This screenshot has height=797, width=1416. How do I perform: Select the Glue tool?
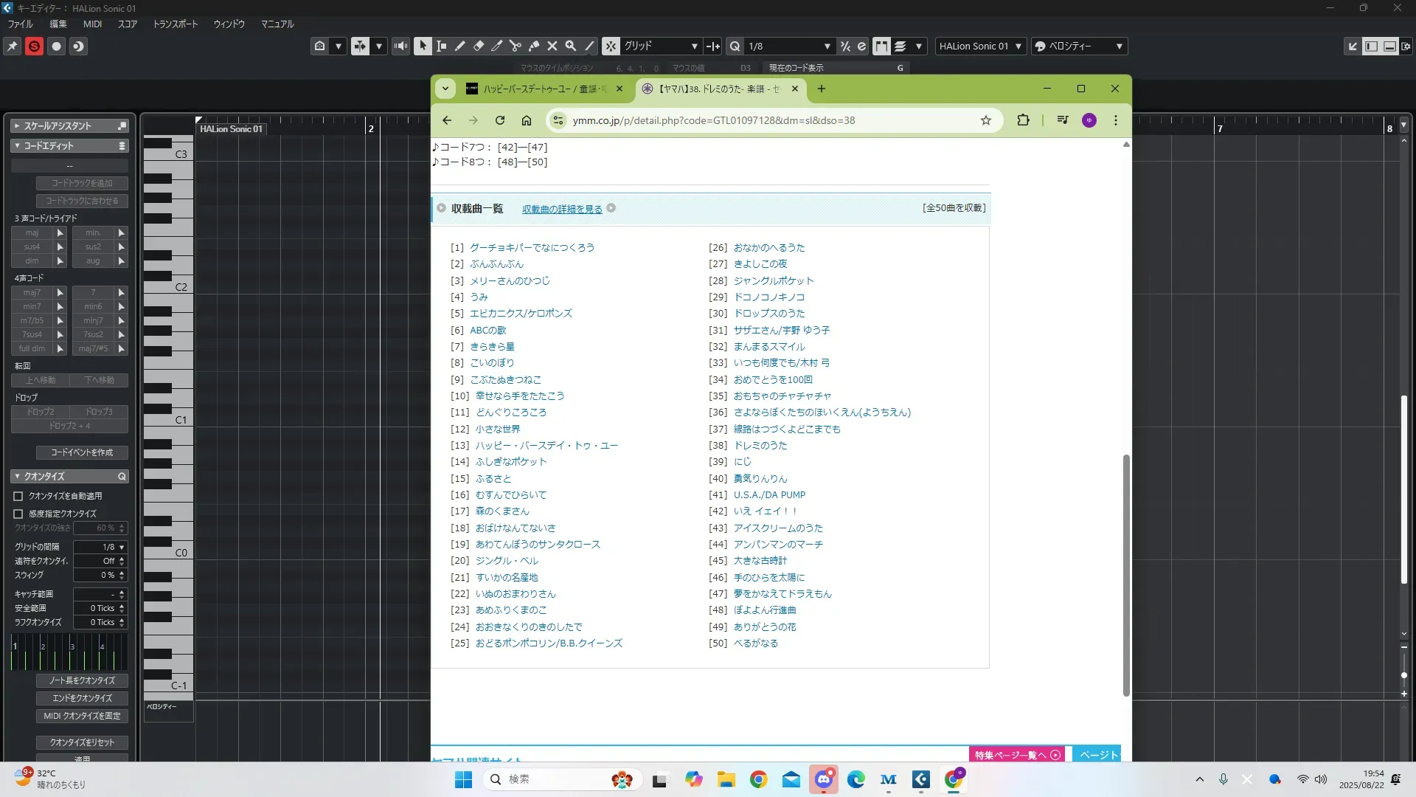[x=534, y=46]
